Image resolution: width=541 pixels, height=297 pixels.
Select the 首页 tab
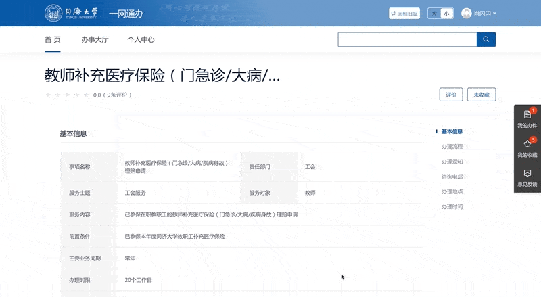[x=53, y=39]
